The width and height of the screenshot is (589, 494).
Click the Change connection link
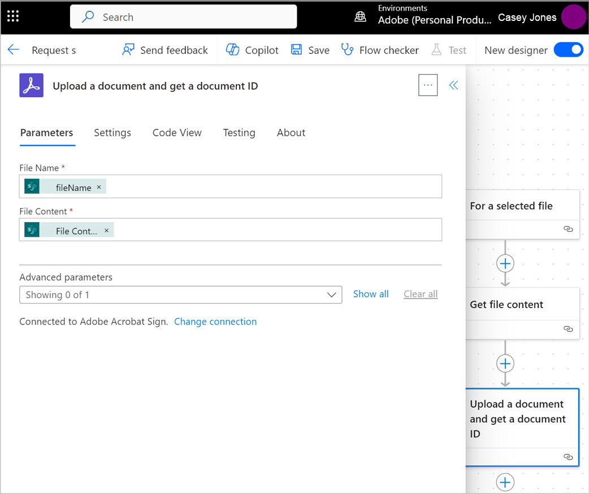pyautogui.click(x=215, y=321)
